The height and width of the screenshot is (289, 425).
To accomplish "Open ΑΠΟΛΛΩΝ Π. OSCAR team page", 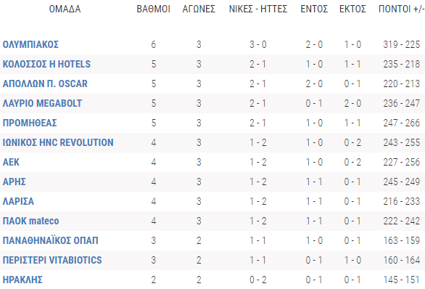I will (x=45, y=84).
